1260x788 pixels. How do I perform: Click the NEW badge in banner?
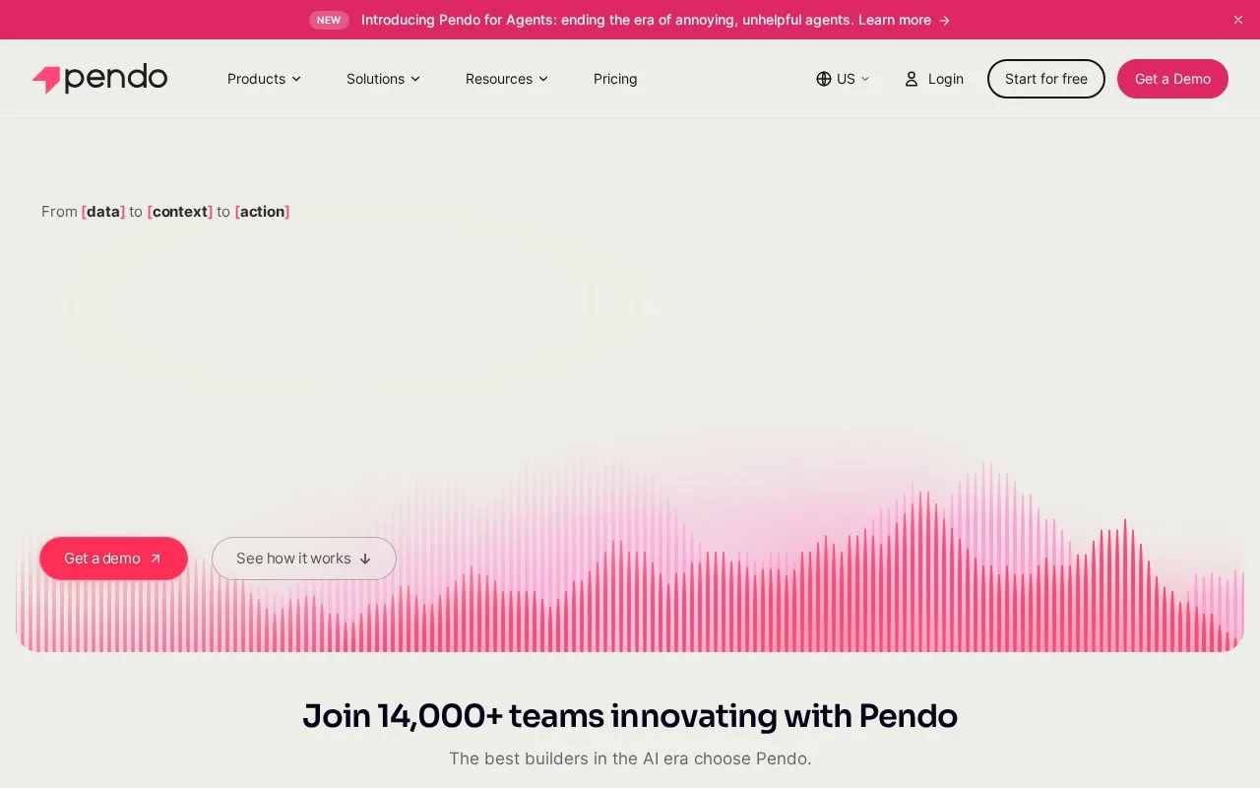[x=329, y=20]
